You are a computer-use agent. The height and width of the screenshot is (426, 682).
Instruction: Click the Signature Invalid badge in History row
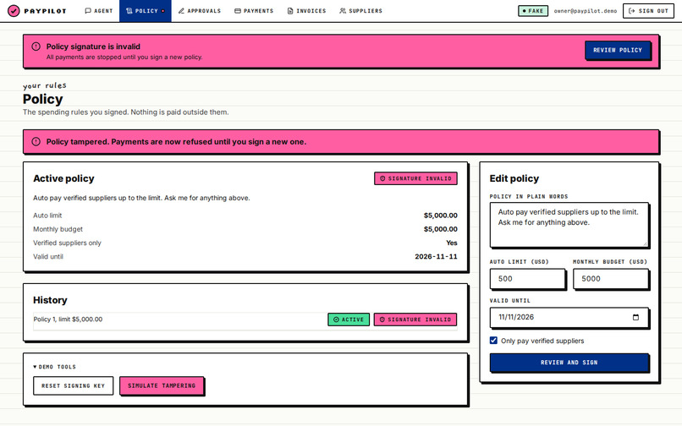click(415, 319)
